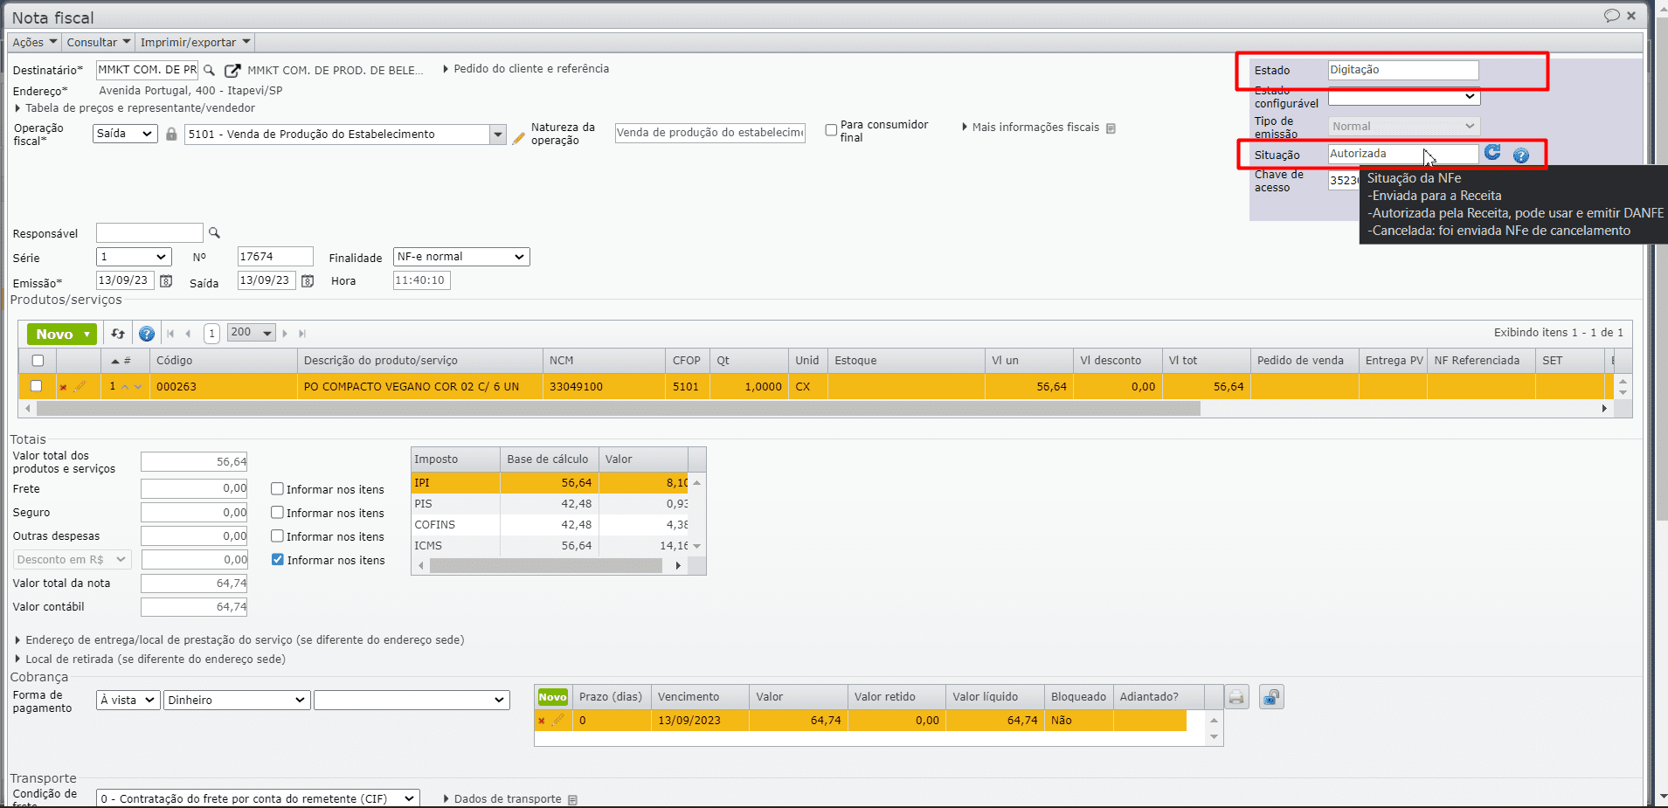Uncheck Informar nos itens for Desconto
The image size is (1668, 808).
point(278,560)
